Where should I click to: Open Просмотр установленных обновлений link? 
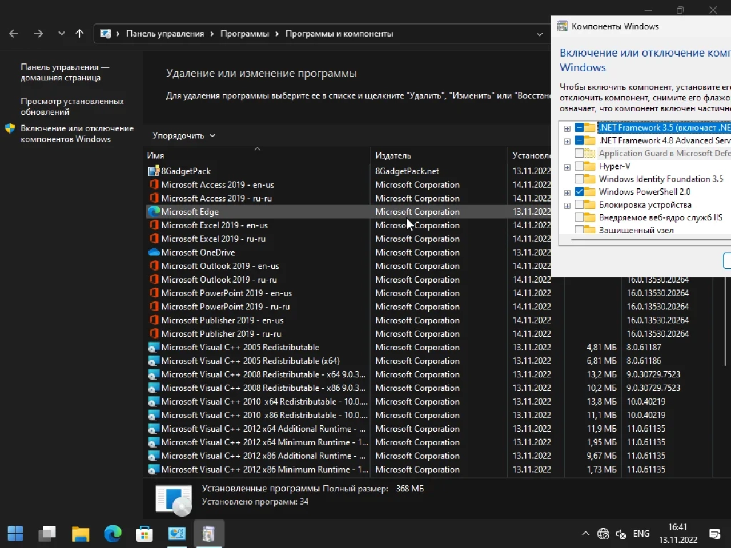pyautogui.click(x=72, y=107)
